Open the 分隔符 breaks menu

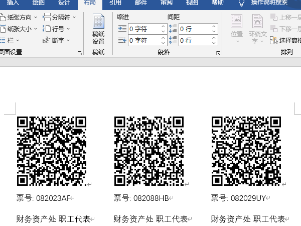59,17
